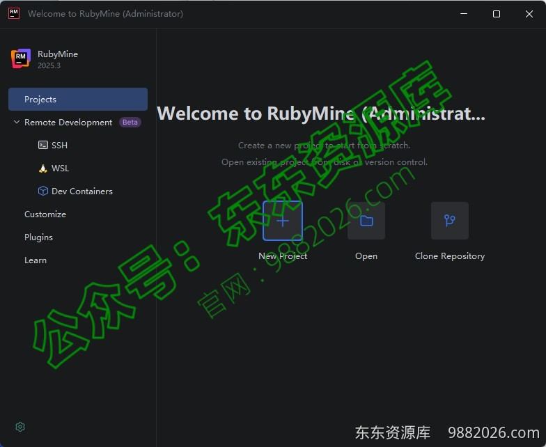Click the 'Open existing project' hint text
Screen dimensions: 546x447
click(325, 162)
